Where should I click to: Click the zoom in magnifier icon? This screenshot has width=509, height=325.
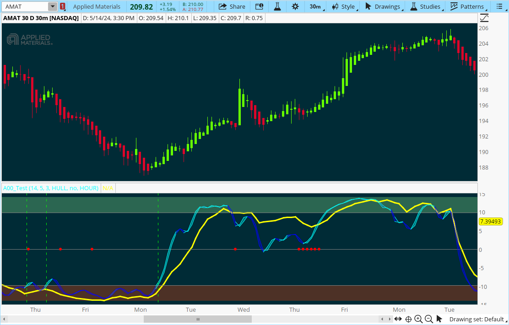[x=418, y=319]
